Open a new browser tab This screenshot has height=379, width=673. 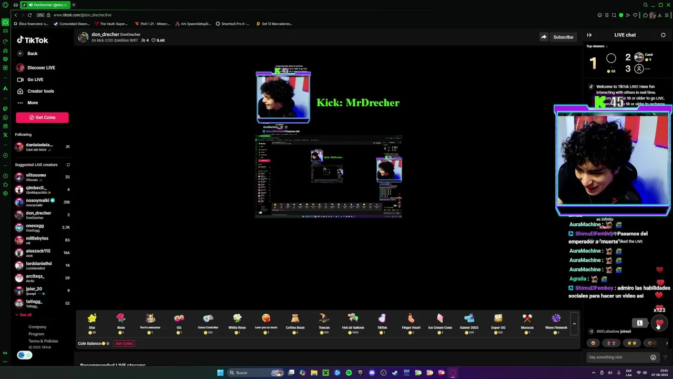tap(74, 5)
